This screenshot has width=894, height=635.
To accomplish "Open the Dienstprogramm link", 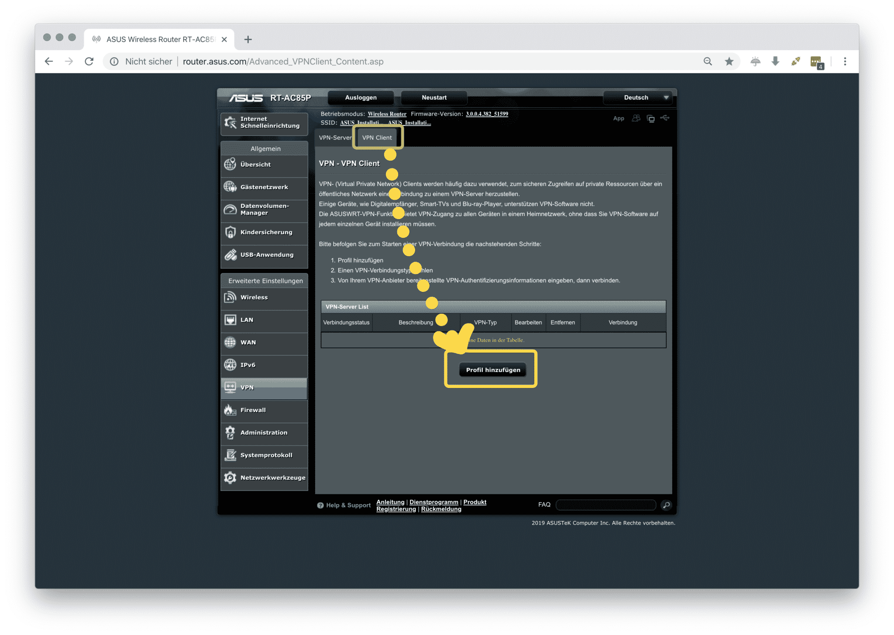I will (x=433, y=502).
